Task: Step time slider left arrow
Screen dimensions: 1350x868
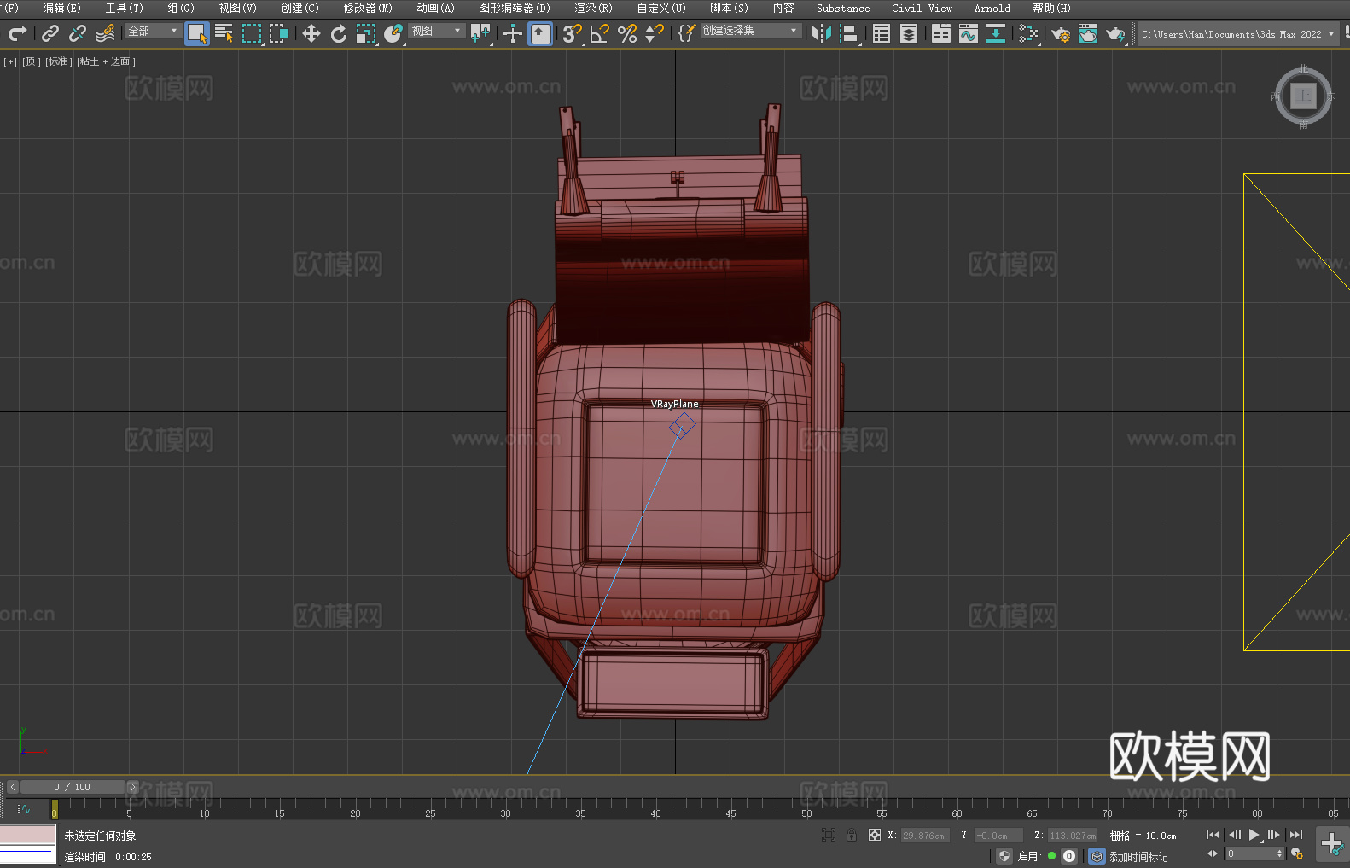Action: 13,787
